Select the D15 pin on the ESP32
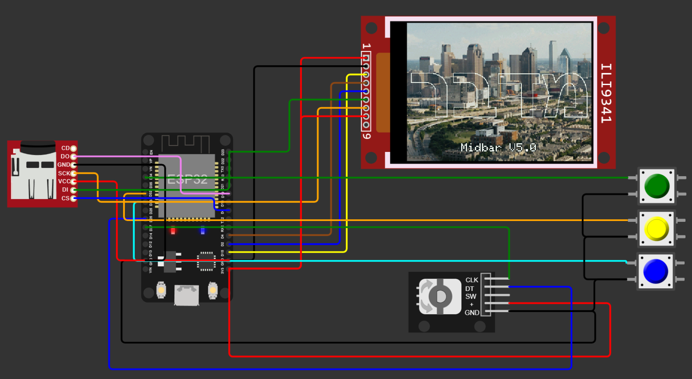692x379 pixels. click(229, 253)
